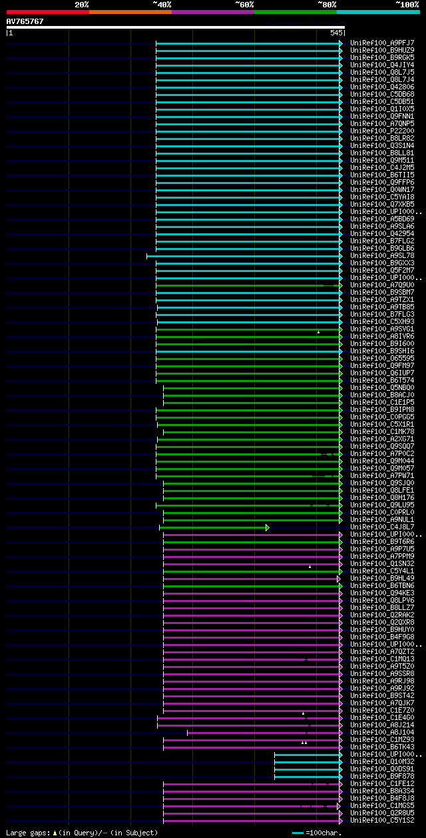Open hit UniRef100_Q9FNN1
This screenshot has height=838, width=426.
(x=382, y=116)
